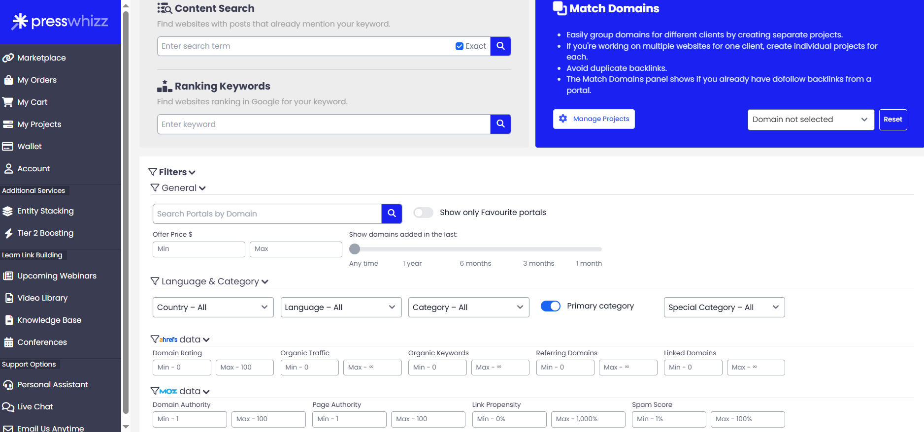Open the Category – All dropdown
Viewport: 924px width, 432px height.
tap(468, 307)
